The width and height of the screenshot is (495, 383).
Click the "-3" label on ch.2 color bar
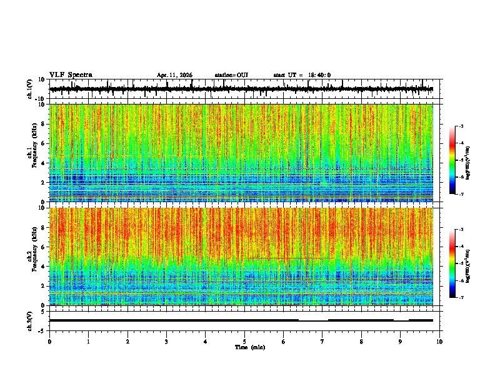click(461, 230)
